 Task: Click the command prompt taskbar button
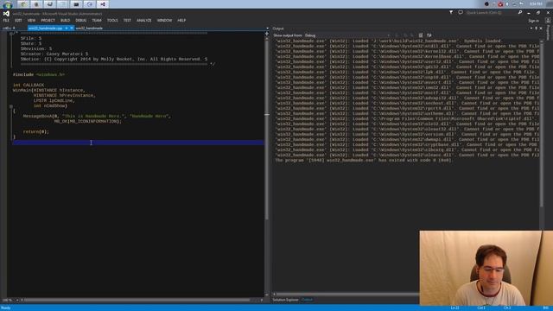click(76, 4)
